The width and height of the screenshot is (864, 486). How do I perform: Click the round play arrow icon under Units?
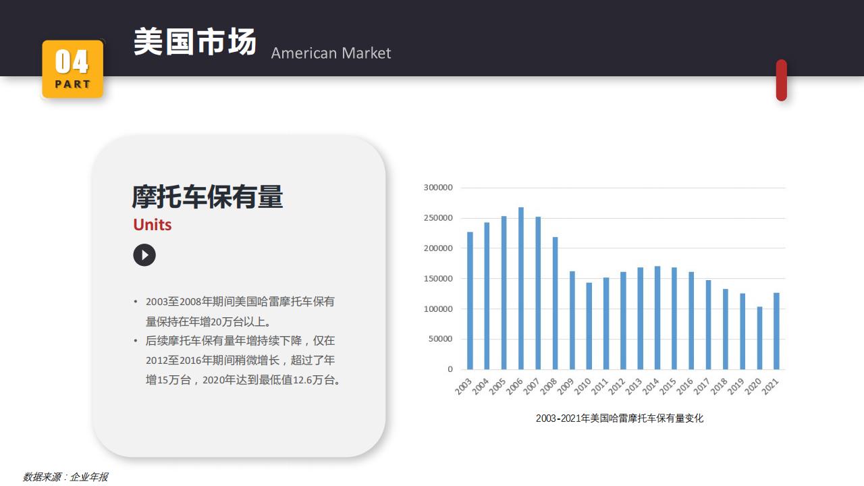point(144,255)
